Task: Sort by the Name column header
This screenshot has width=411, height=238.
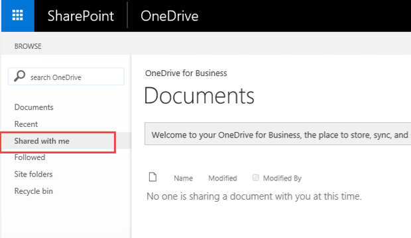Action: [183, 178]
